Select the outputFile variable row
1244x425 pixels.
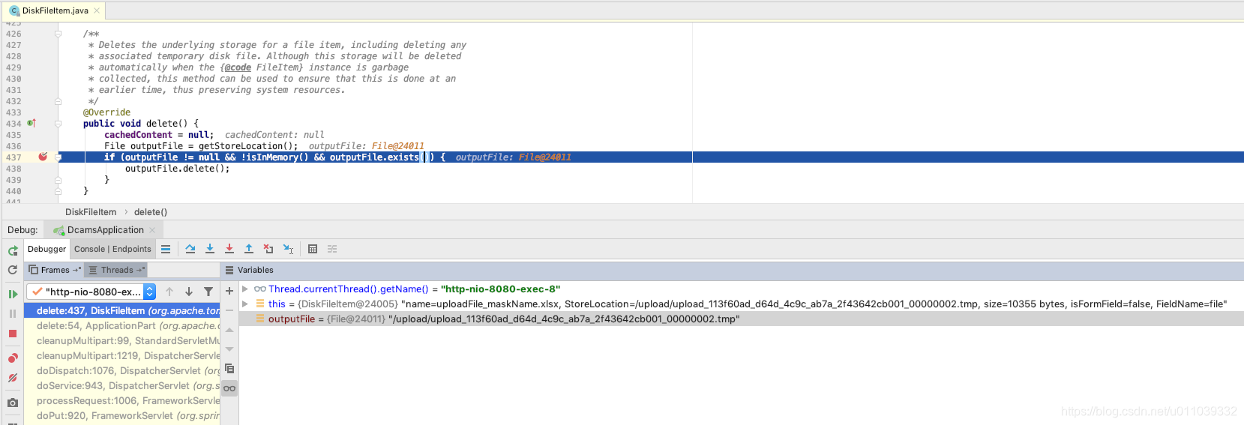pyautogui.click(x=741, y=319)
